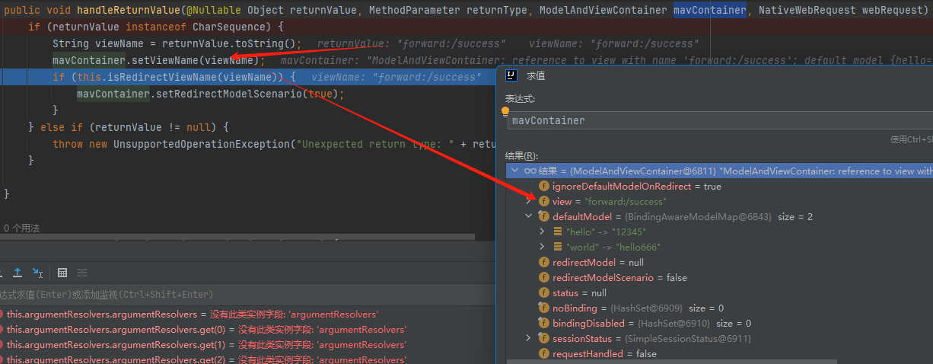Select the argumentResolvers.get(0) watch row

247,329
